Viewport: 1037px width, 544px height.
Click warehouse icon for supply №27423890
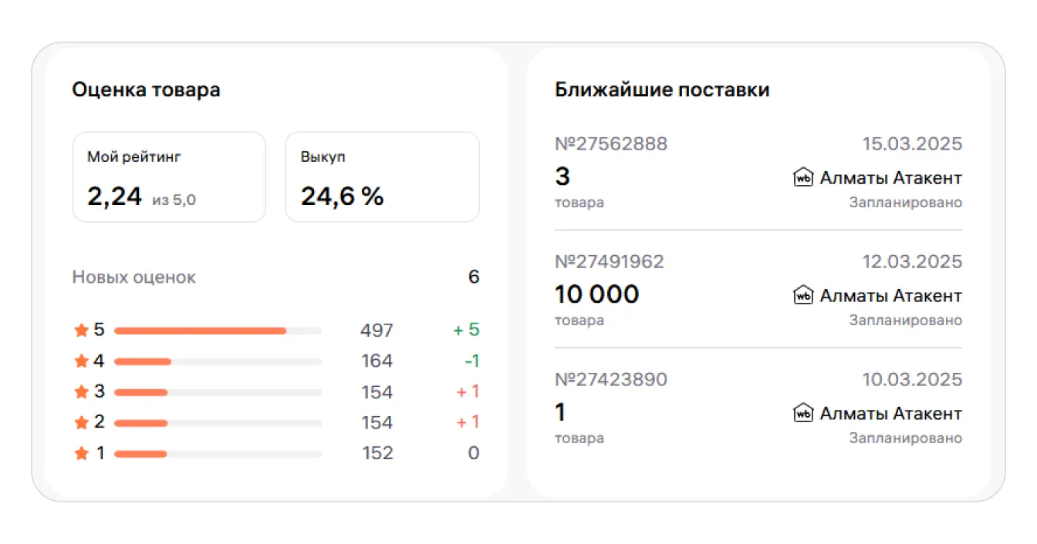pos(803,414)
